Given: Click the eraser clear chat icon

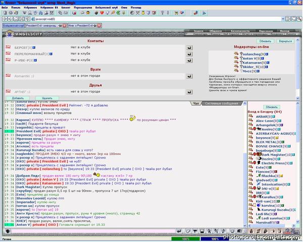Looking at the screenshot, I should click(188, 231).
